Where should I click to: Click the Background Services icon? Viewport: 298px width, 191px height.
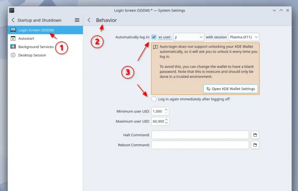(x=13, y=47)
